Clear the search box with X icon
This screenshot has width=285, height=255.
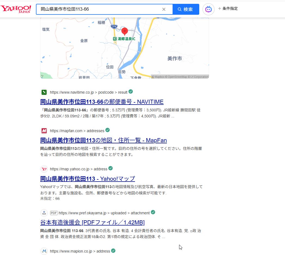[x=164, y=9]
